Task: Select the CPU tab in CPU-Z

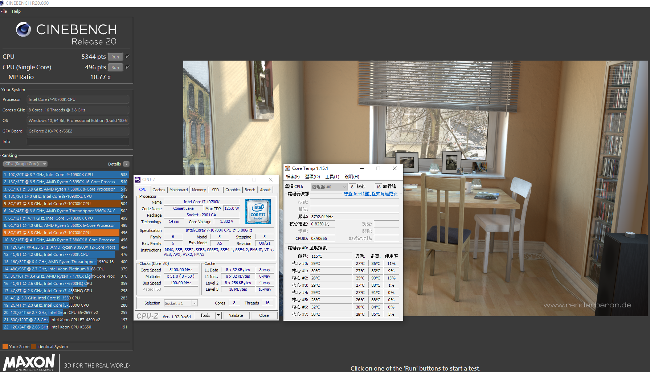Action: pyautogui.click(x=143, y=189)
